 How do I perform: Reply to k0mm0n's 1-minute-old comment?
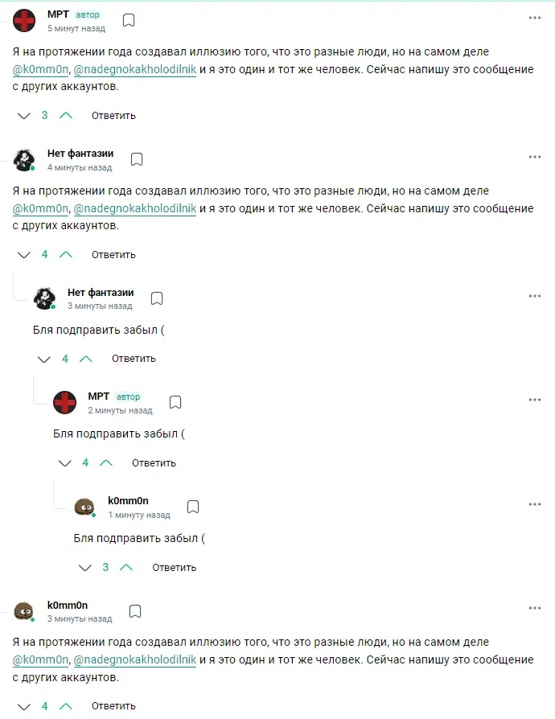coord(175,568)
